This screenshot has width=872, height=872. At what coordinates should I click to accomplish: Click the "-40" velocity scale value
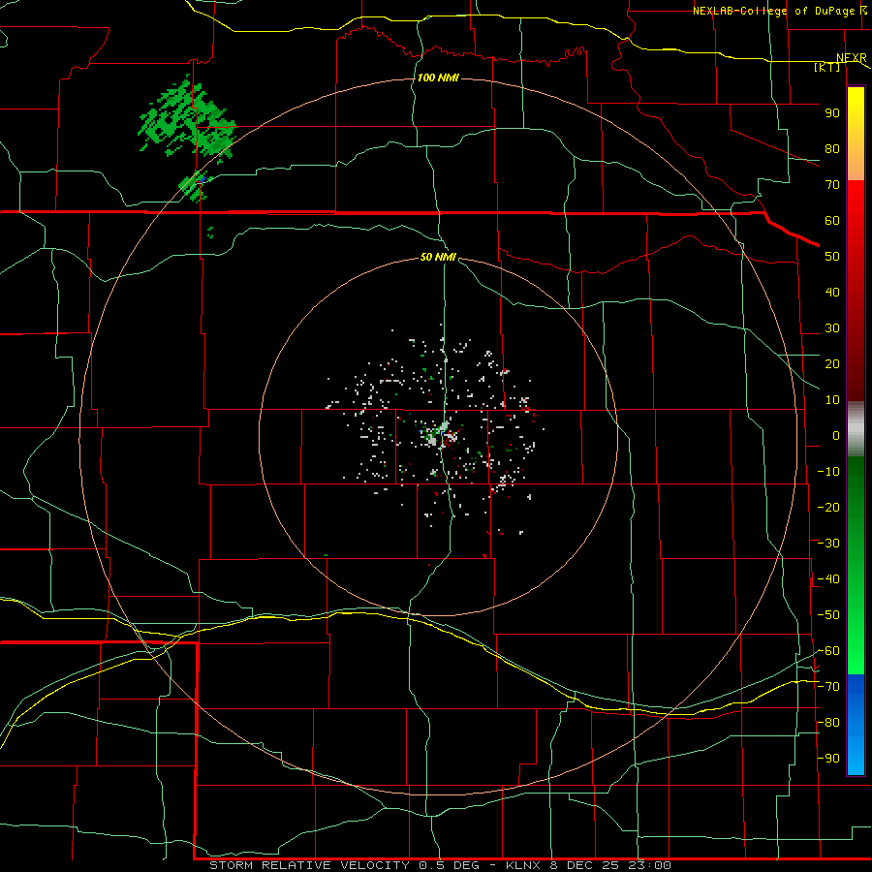[x=828, y=579]
